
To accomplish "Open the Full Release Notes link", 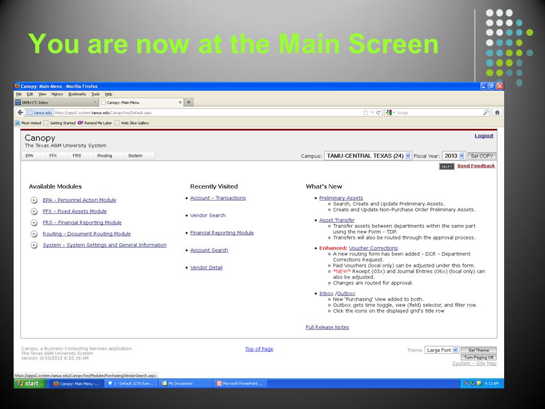I will (327, 327).
